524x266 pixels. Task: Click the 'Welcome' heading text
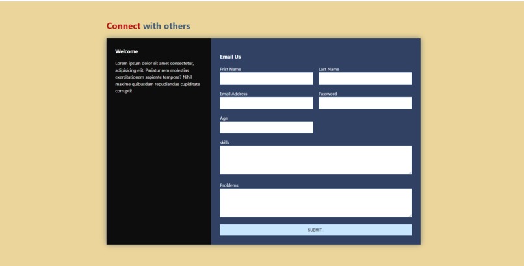pos(127,51)
